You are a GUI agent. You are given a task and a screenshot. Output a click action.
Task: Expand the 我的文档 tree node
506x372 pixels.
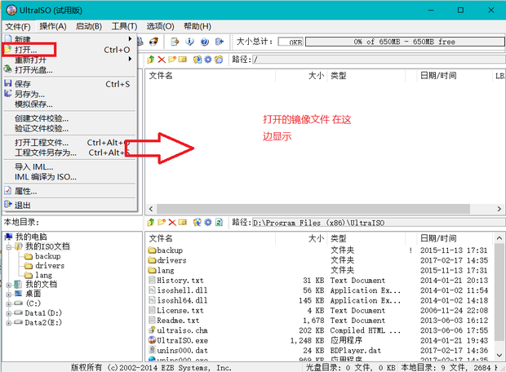[9, 285]
